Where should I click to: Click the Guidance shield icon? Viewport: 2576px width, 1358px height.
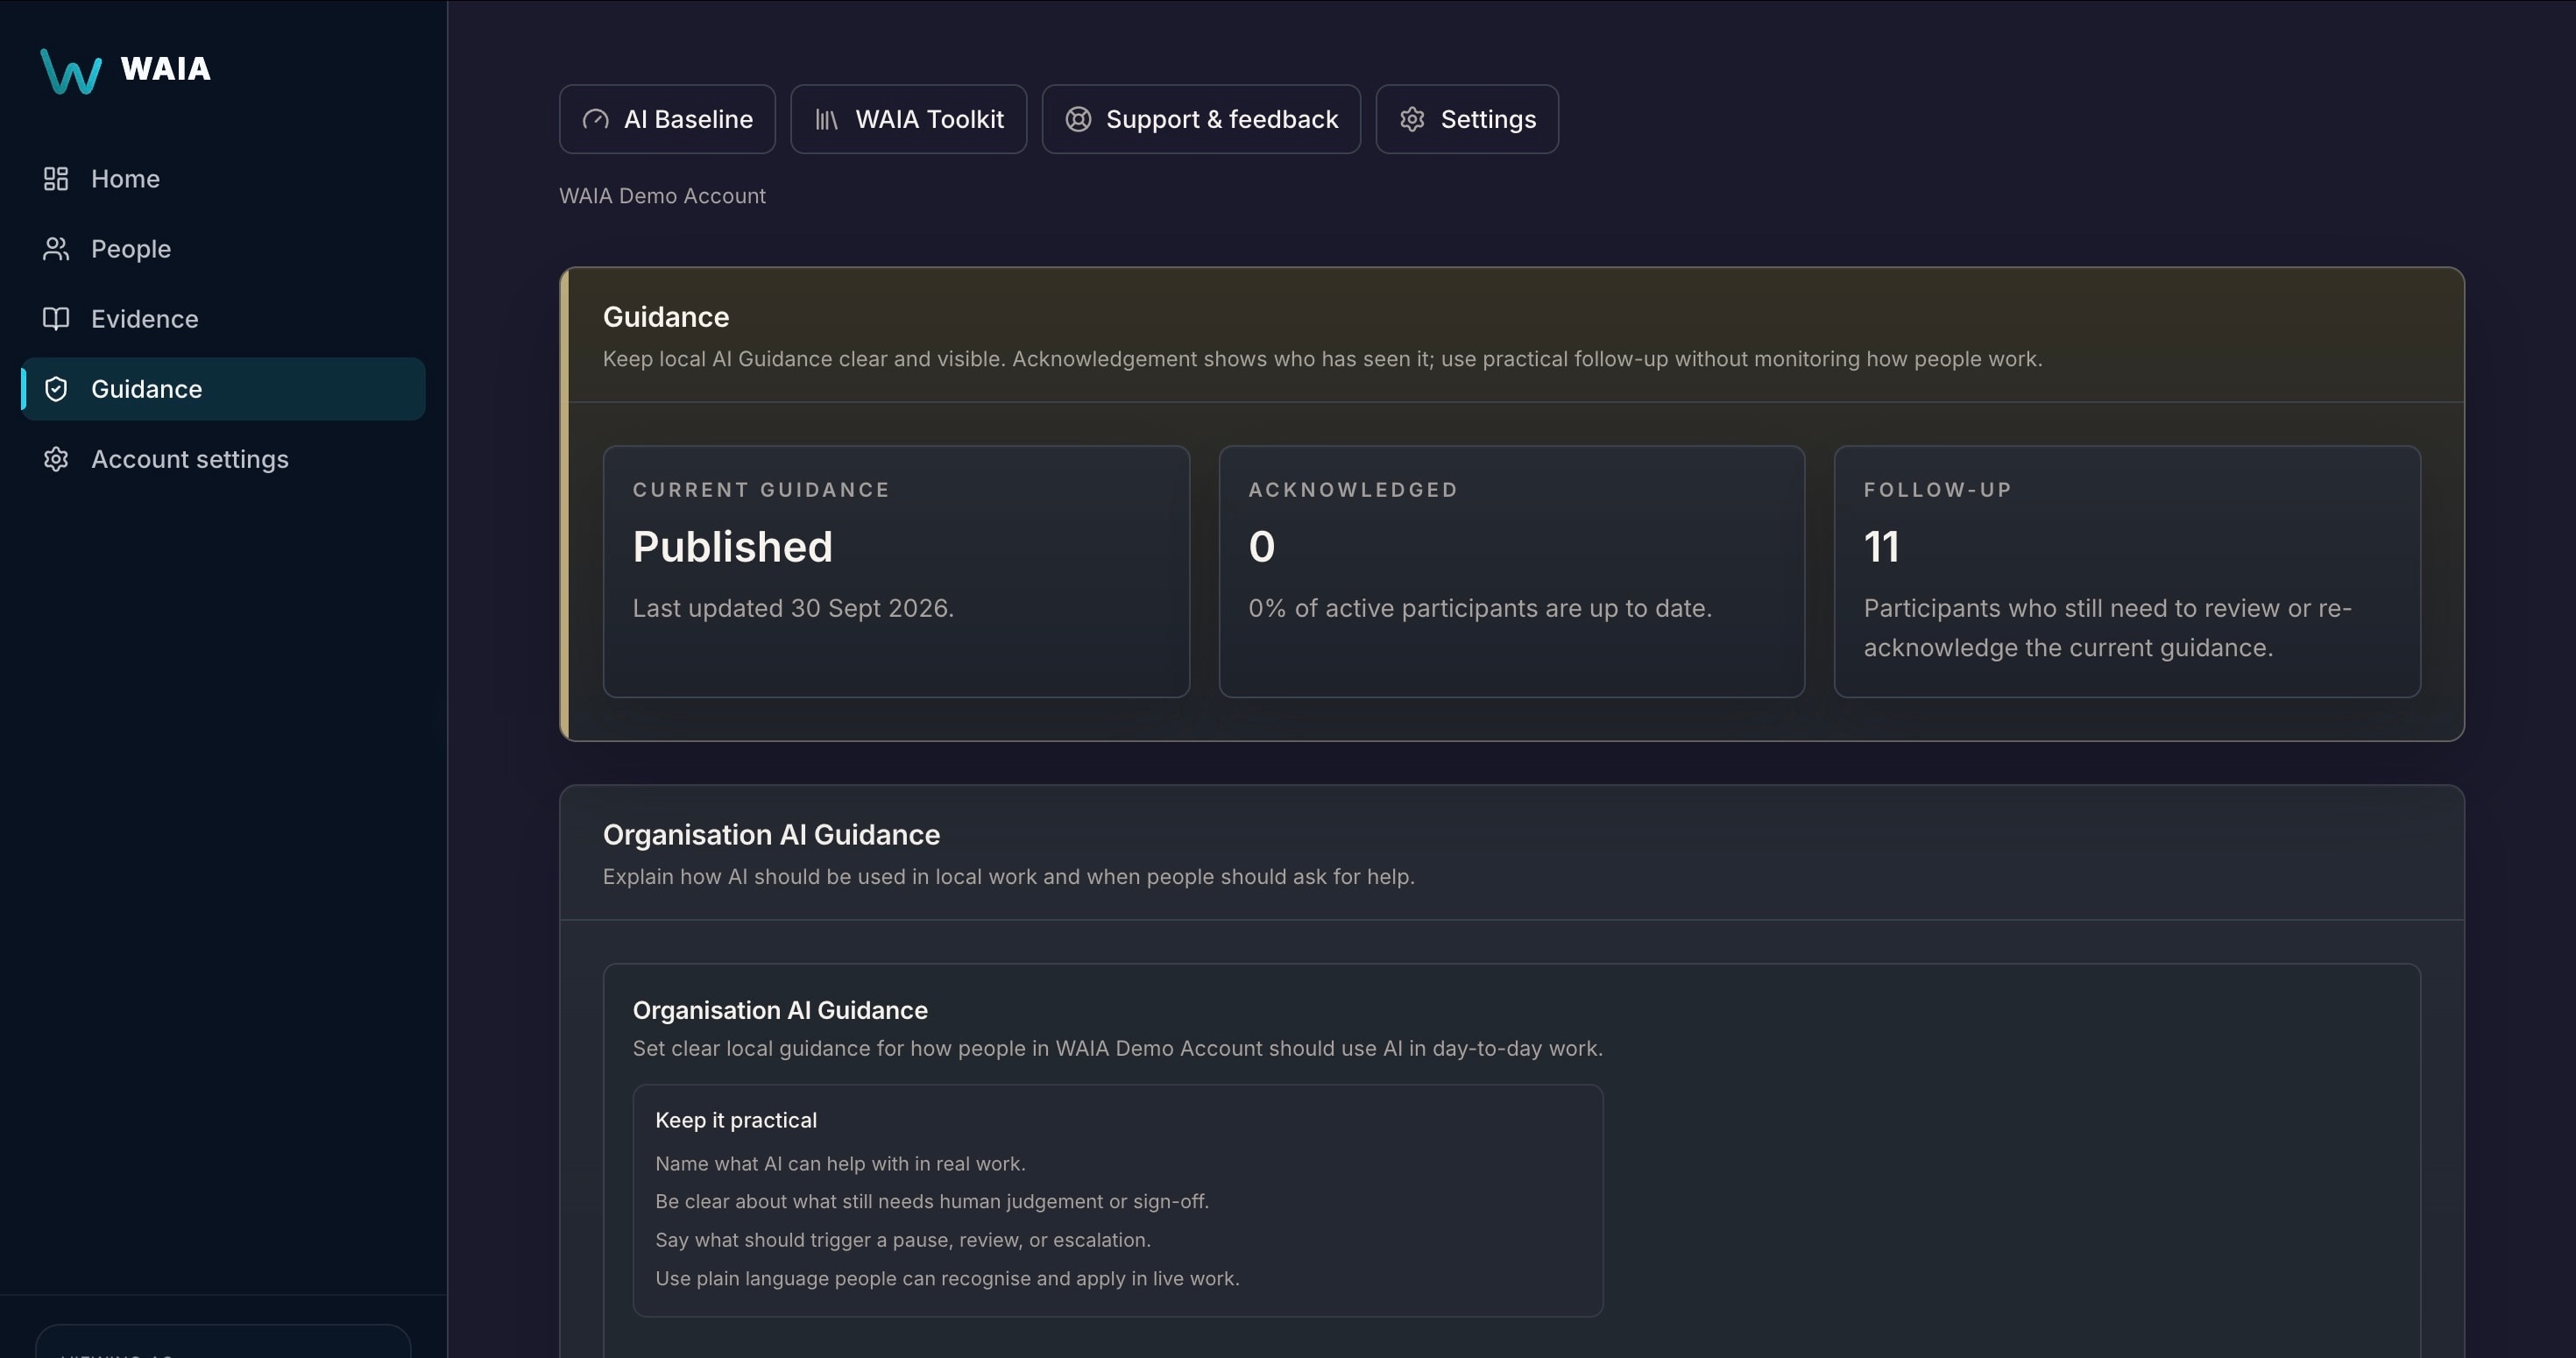click(x=56, y=389)
